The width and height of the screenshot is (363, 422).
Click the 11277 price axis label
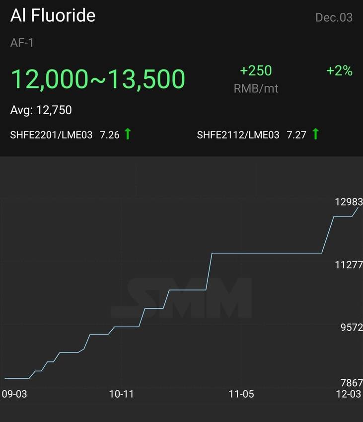[x=349, y=265]
